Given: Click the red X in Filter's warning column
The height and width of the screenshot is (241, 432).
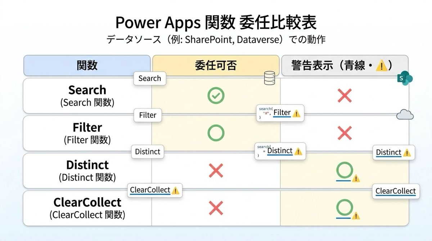Looking at the screenshot, I should 345,133.
